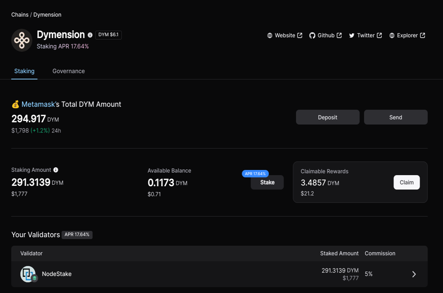Click the Send button

[396, 117]
